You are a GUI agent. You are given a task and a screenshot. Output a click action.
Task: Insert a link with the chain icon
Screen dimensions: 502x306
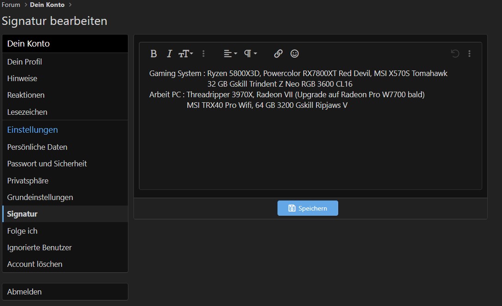pyautogui.click(x=278, y=53)
